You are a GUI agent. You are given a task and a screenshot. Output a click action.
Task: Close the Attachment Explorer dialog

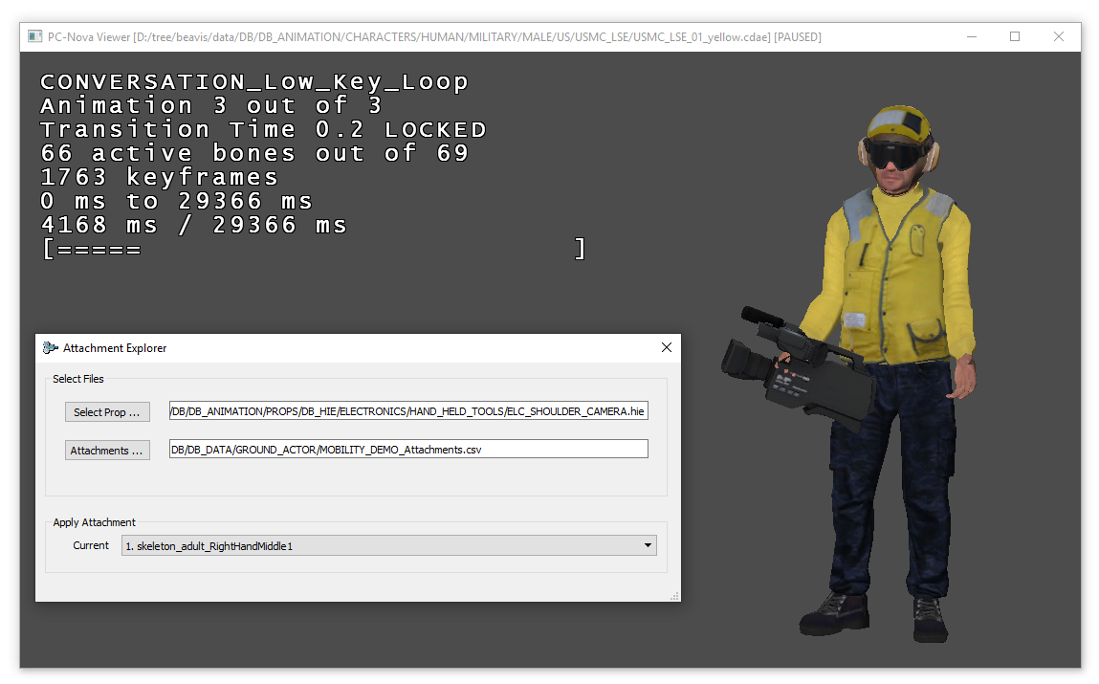pyautogui.click(x=667, y=347)
